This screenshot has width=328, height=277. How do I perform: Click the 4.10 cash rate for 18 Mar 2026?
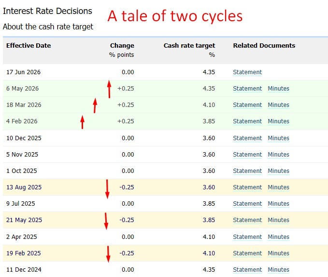tap(209, 105)
